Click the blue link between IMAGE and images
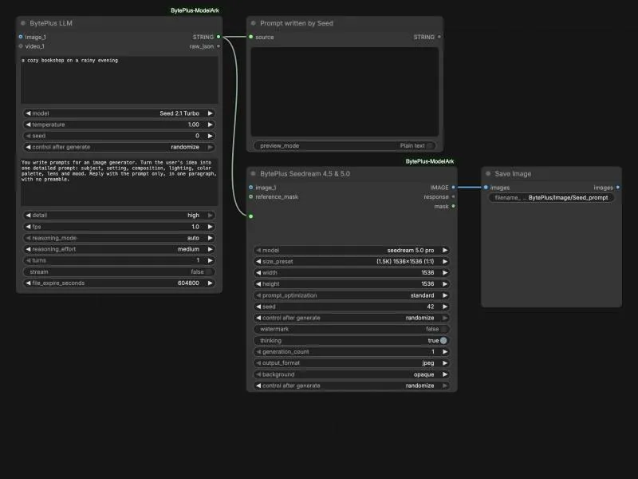The width and height of the screenshot is (638, 479). point(470,188)
